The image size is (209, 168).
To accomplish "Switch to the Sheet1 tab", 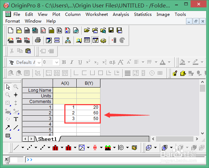I will (x=47, y=139).
